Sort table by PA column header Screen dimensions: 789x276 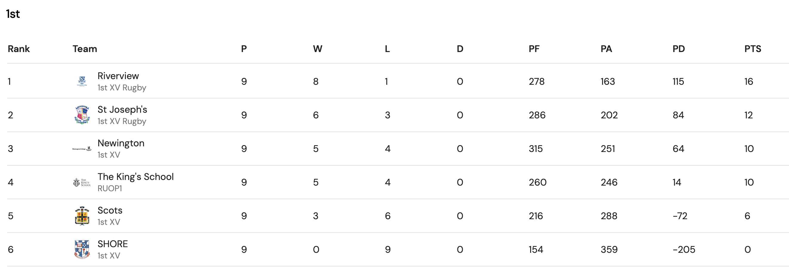point(606,49)
